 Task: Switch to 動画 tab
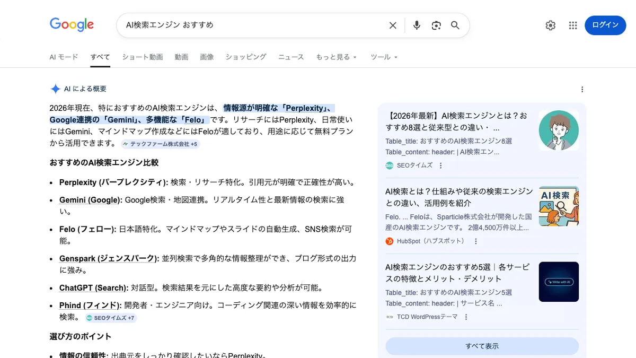click(x=181, y=57)
